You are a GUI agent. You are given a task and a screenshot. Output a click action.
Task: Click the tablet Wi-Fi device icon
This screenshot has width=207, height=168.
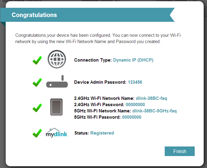coord(56,107)
